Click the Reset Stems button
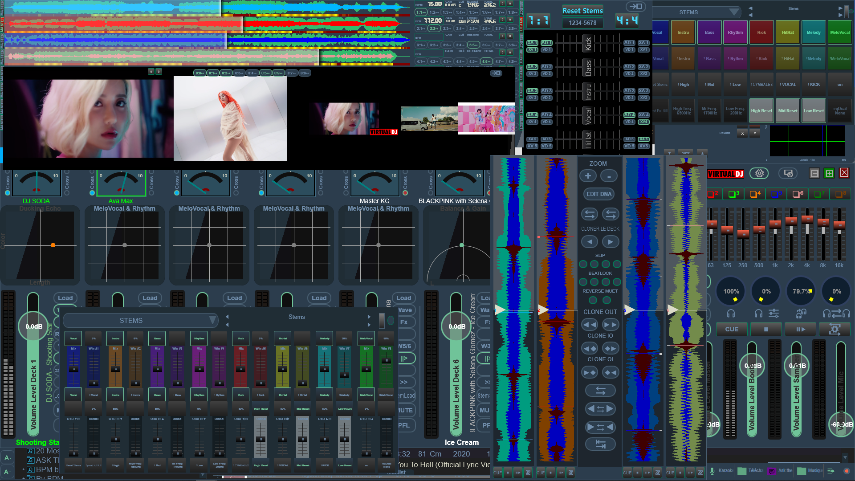This screenshot has height=481, width=855. point(582,11)
